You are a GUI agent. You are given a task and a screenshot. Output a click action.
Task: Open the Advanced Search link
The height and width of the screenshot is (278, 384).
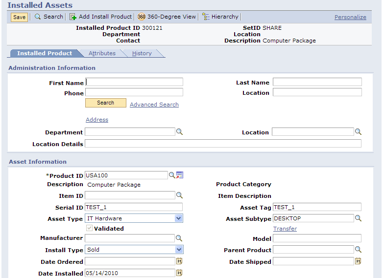pos(154,105)
